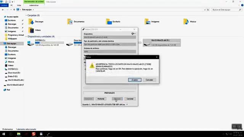Screen dimensions: 244x137
Task: Open SYSTEM (C:) in sidebar tree
Action: click(13, 69)
